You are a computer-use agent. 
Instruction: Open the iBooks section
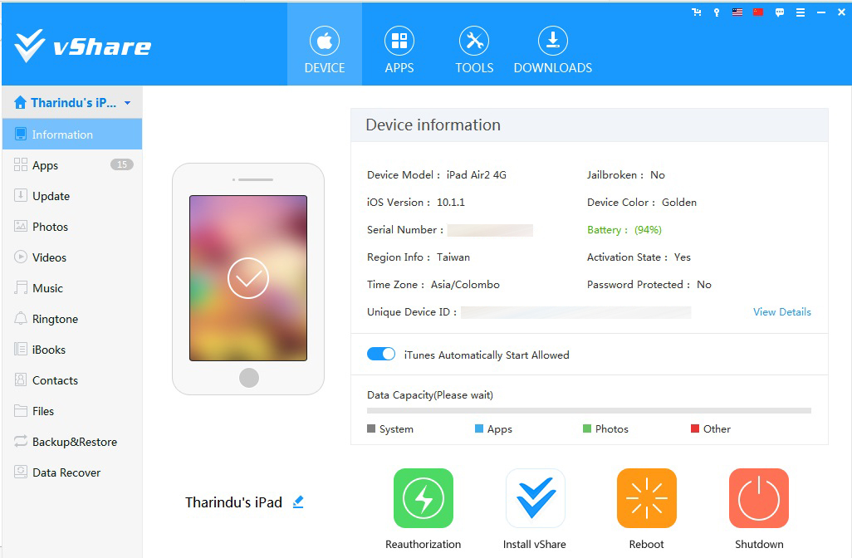(x=72, y=350)
